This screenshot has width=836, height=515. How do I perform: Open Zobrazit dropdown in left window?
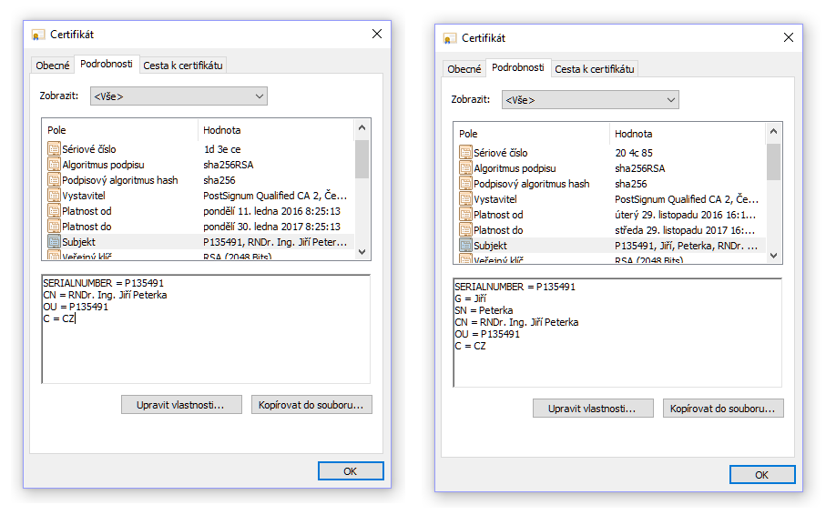click(x=178, y=96)
